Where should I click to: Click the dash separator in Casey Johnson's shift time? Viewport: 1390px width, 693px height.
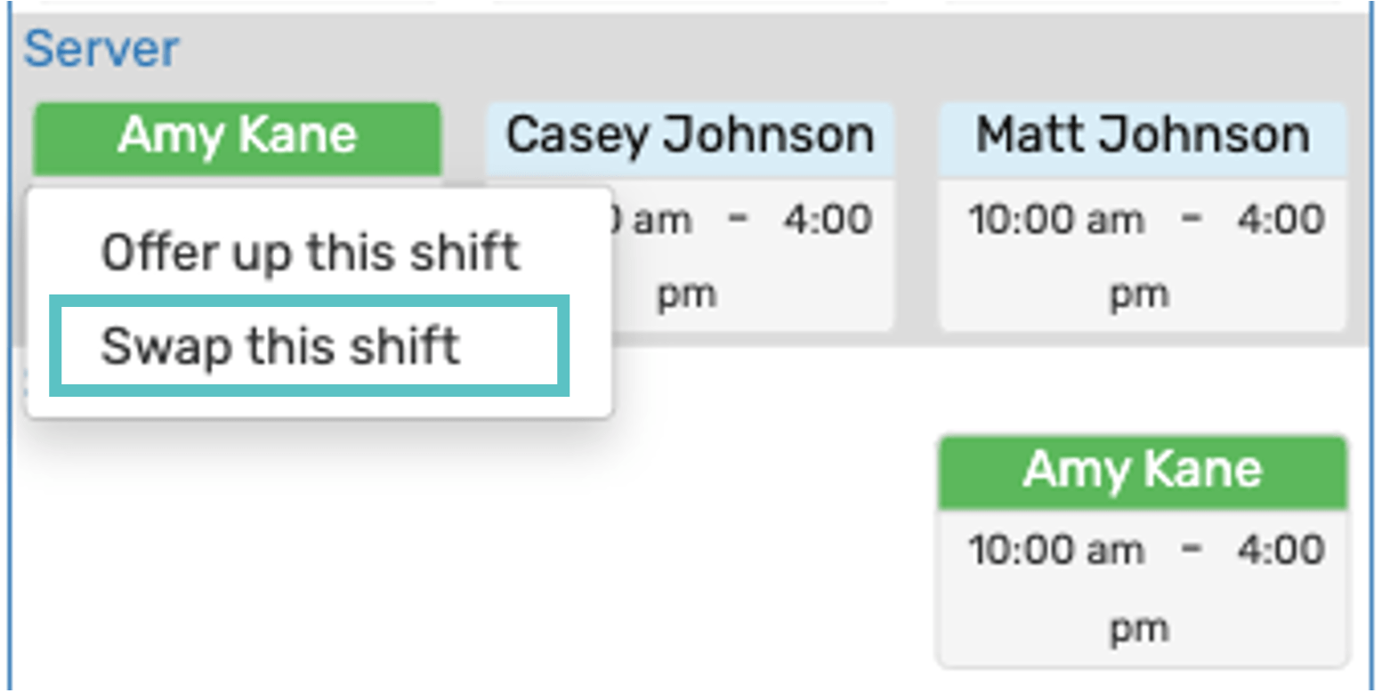[x=738, y=220]
